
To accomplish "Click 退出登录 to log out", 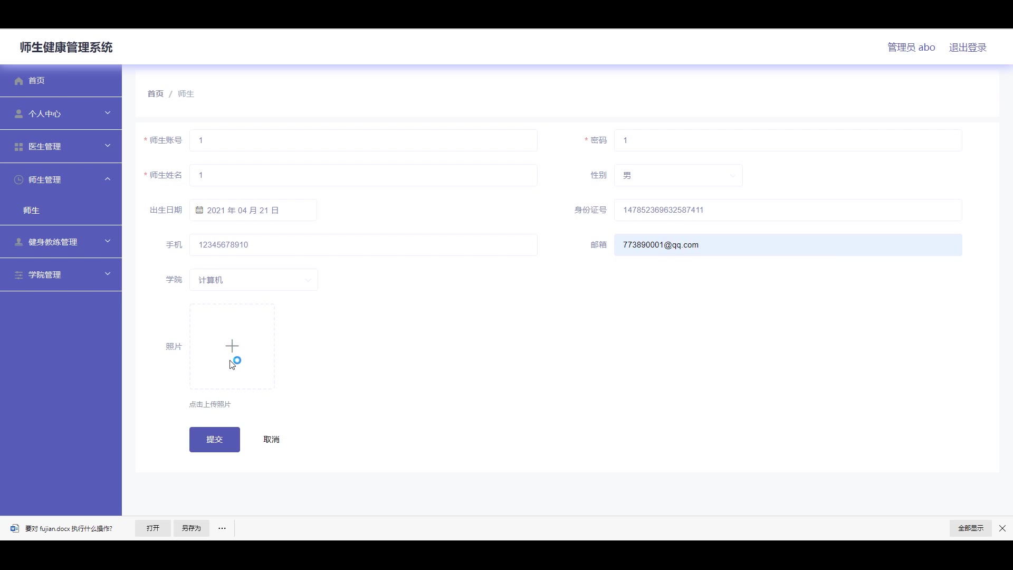I will coord(967,47).
